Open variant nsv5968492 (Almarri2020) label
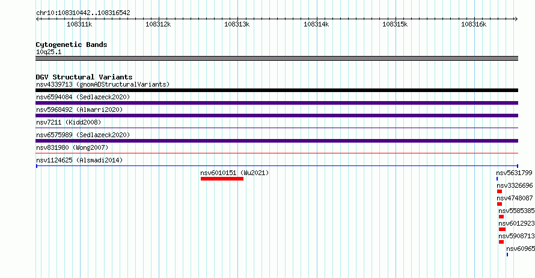This screenshot has height=278, width=535. [79, 110]
